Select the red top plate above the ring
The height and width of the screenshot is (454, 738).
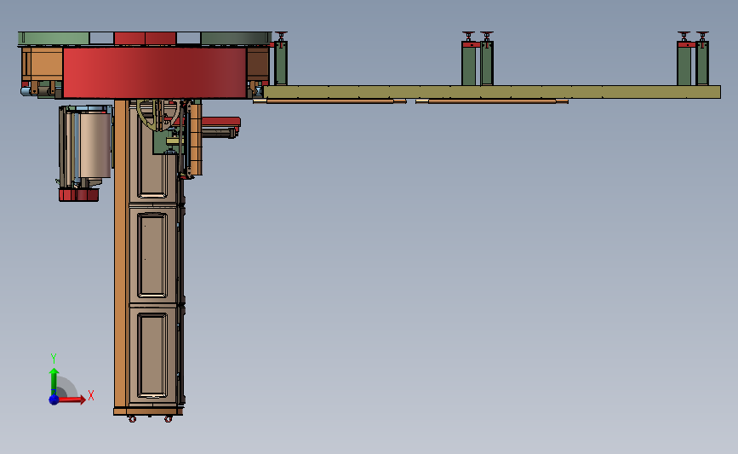click(145, 38)
